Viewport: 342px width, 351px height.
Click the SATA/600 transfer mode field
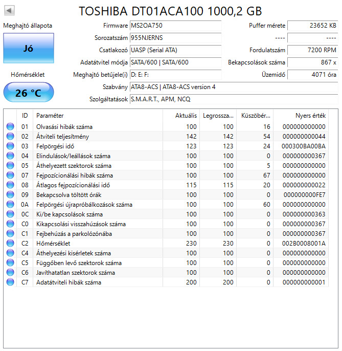pos(175,62)
